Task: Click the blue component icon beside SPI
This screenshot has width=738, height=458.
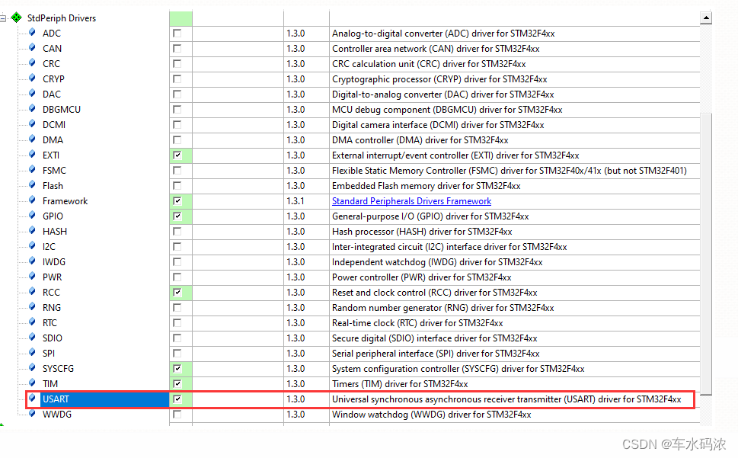Action: point(32,352)
